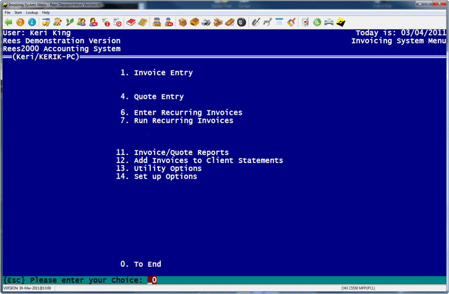Choose Enter Recurring Invoices
Viewport: 449px width, 294px height.
click(x=187, y=112)
